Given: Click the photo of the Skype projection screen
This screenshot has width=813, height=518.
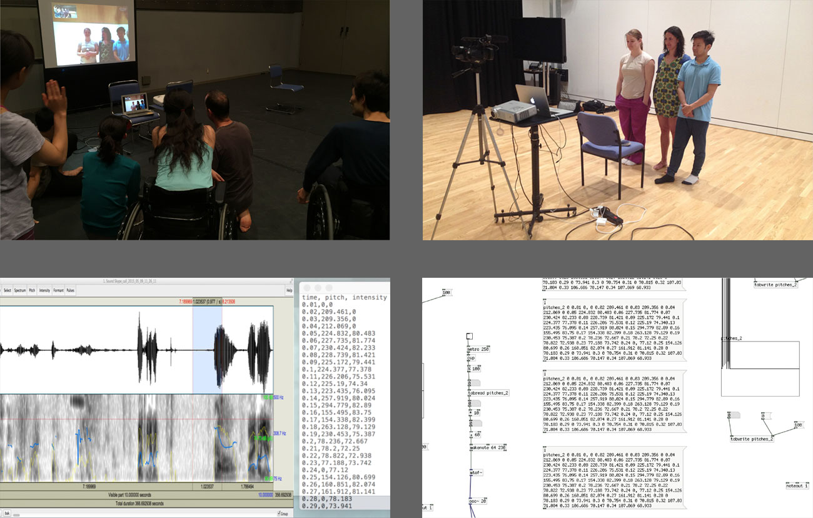Looking at the screenshot, I should [194, 119].
